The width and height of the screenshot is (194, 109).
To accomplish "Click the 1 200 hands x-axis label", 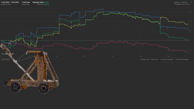I will click(x=168, y=56).
